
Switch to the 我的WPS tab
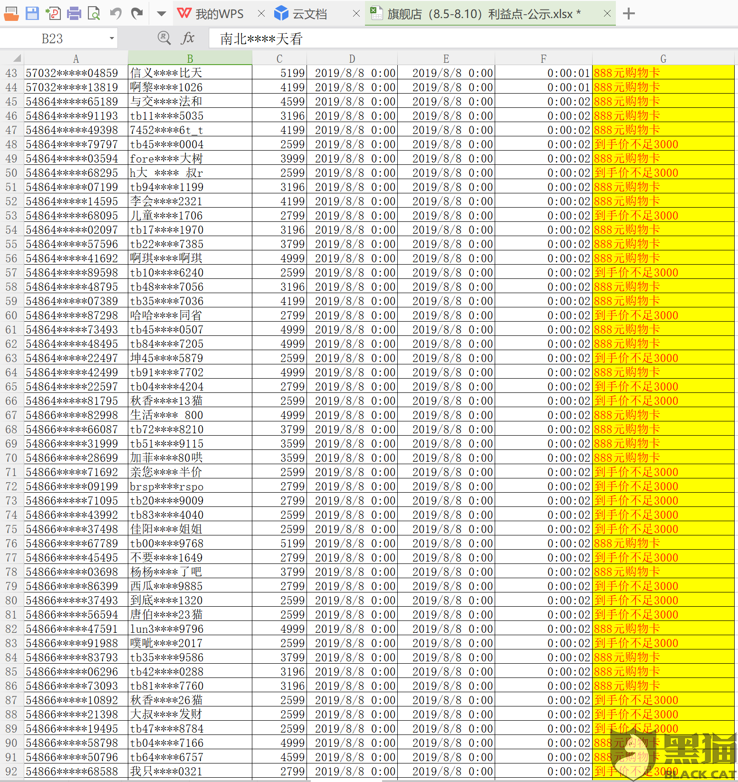[x=211, y=14]
